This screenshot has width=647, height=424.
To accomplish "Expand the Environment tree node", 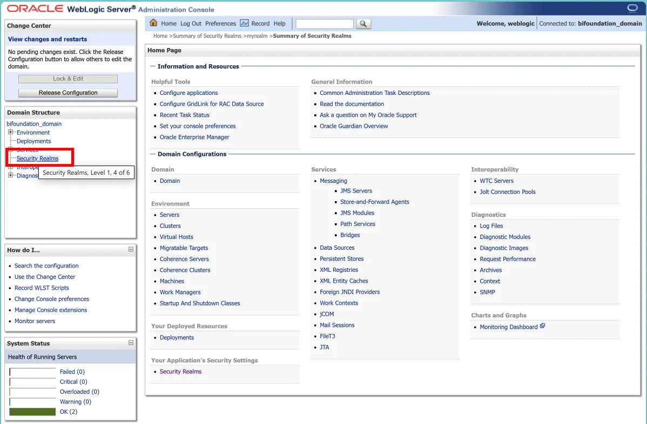I will 11,132.
